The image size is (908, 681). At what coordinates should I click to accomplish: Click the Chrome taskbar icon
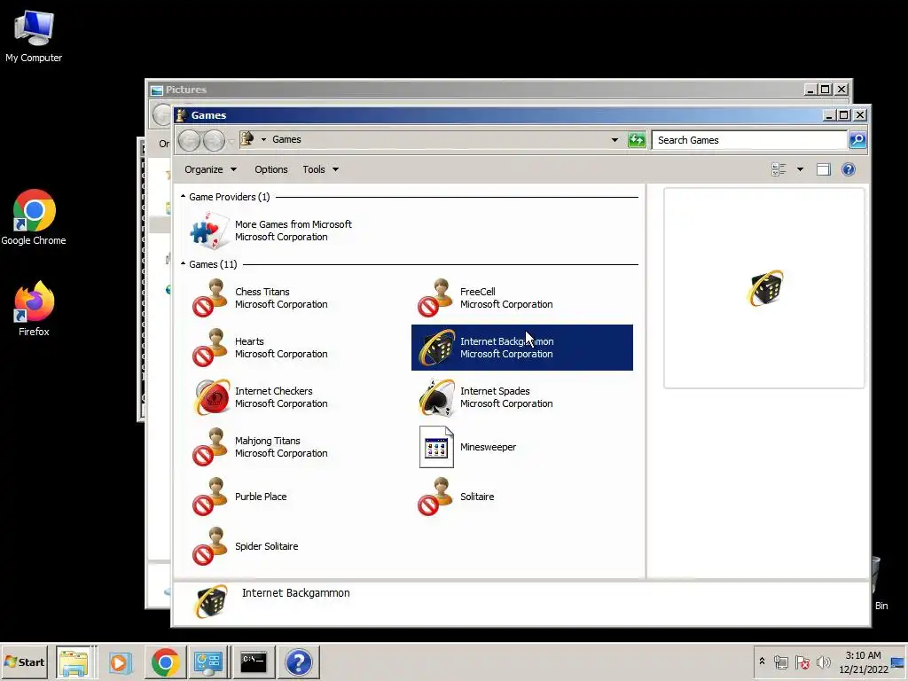click(165, 661)
